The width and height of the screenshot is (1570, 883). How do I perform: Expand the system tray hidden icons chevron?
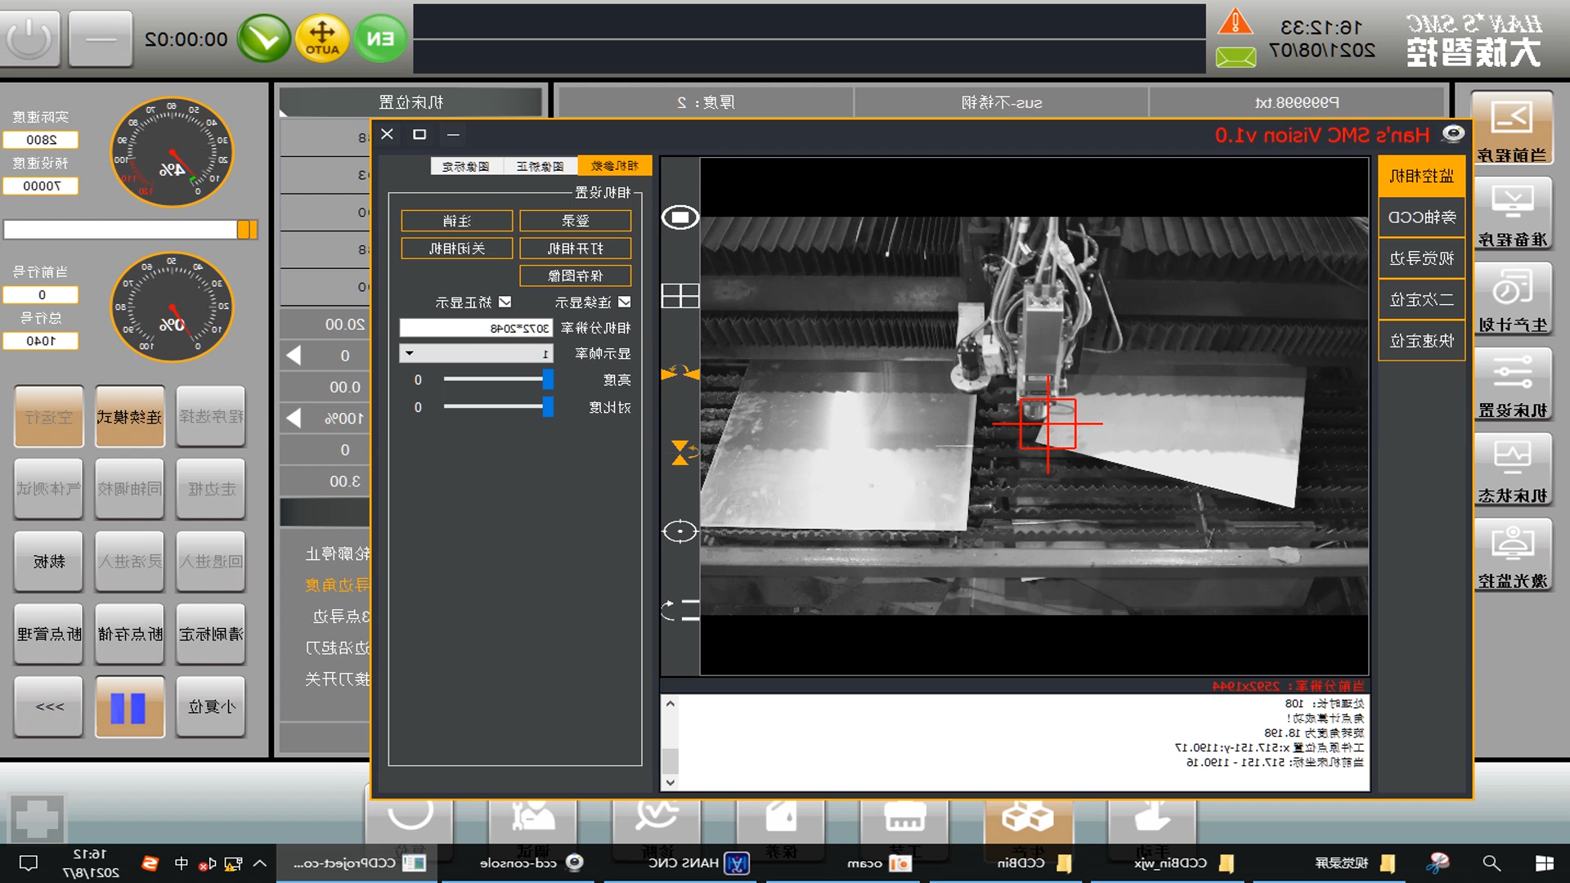(x=260, y=863)
